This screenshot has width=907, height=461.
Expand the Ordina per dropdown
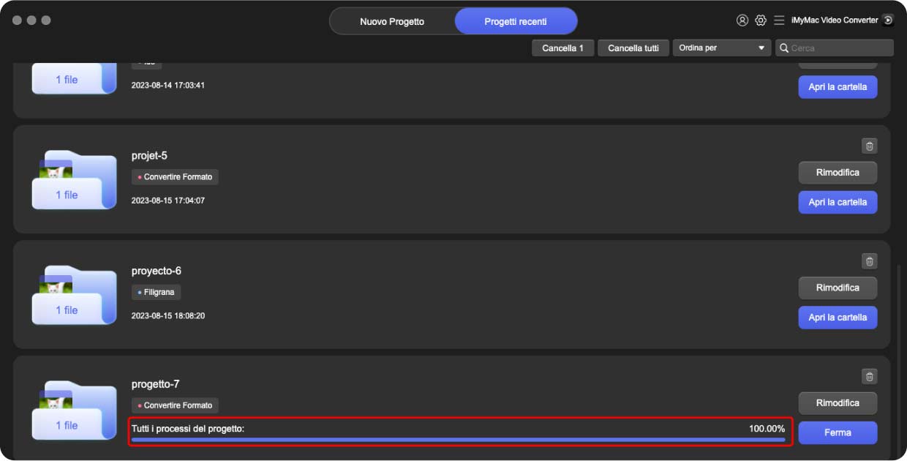(x=721, y=48)
